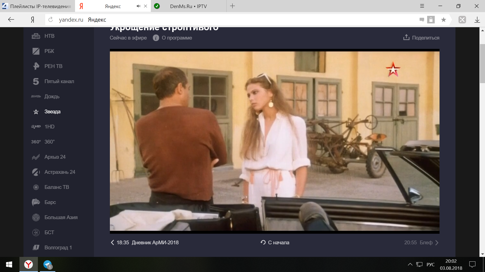Select the Пятый канал channel
485x272 pixels.
pyautogui.click(x=59, y=81)
